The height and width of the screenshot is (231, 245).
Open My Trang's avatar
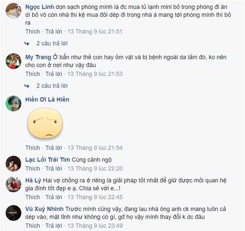point(14,61)
